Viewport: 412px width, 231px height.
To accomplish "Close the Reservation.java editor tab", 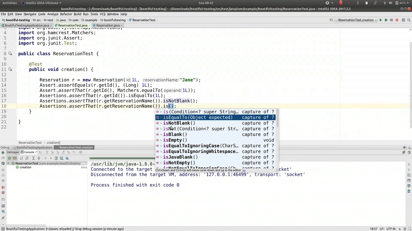I will (x=121, y=25).
